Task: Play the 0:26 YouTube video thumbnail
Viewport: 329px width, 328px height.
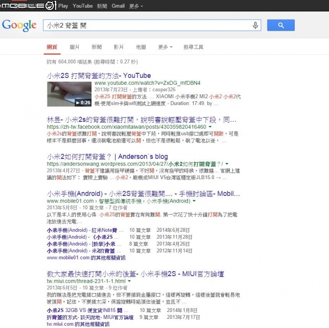Action: tap(69, 94)
